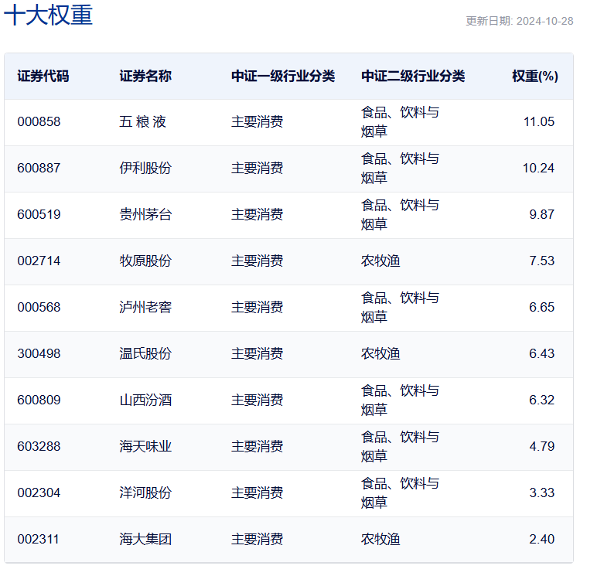Select the 五粮液 name cell
This screenshot has width=597, height=576.
click(143, 122)
